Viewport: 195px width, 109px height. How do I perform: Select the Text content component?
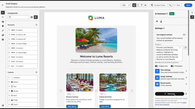coord(23,86)
